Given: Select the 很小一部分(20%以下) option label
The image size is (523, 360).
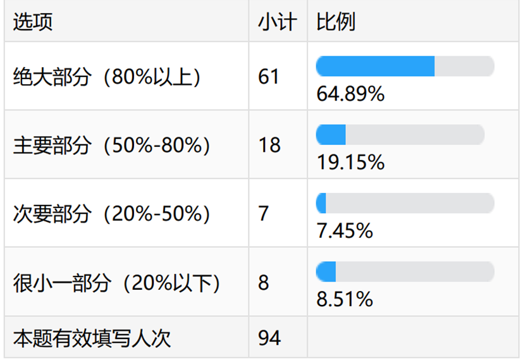Looking at the screenshot, I should pos(118,283).
